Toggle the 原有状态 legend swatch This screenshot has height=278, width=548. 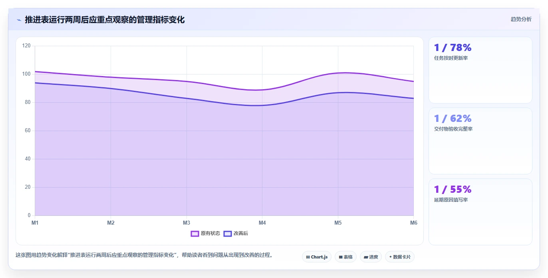195,233
